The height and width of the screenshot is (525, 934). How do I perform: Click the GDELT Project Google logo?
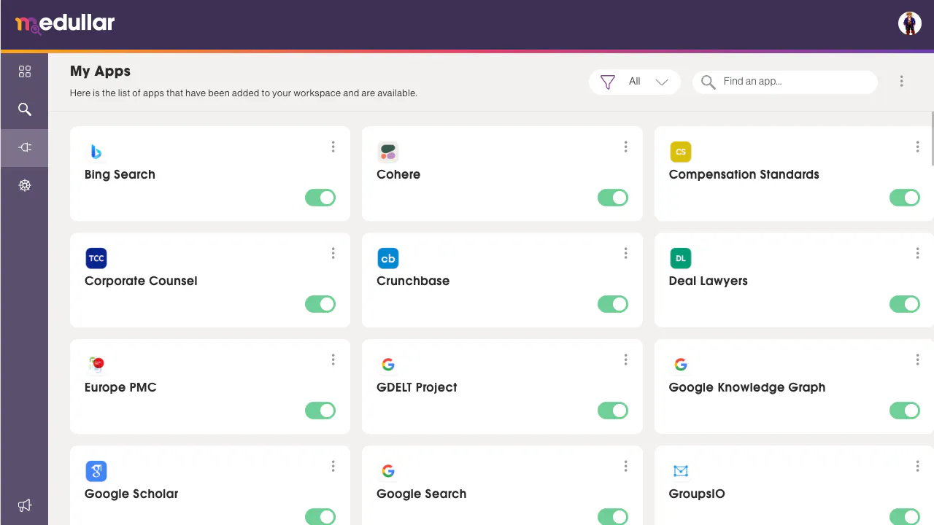pos(388,365)
